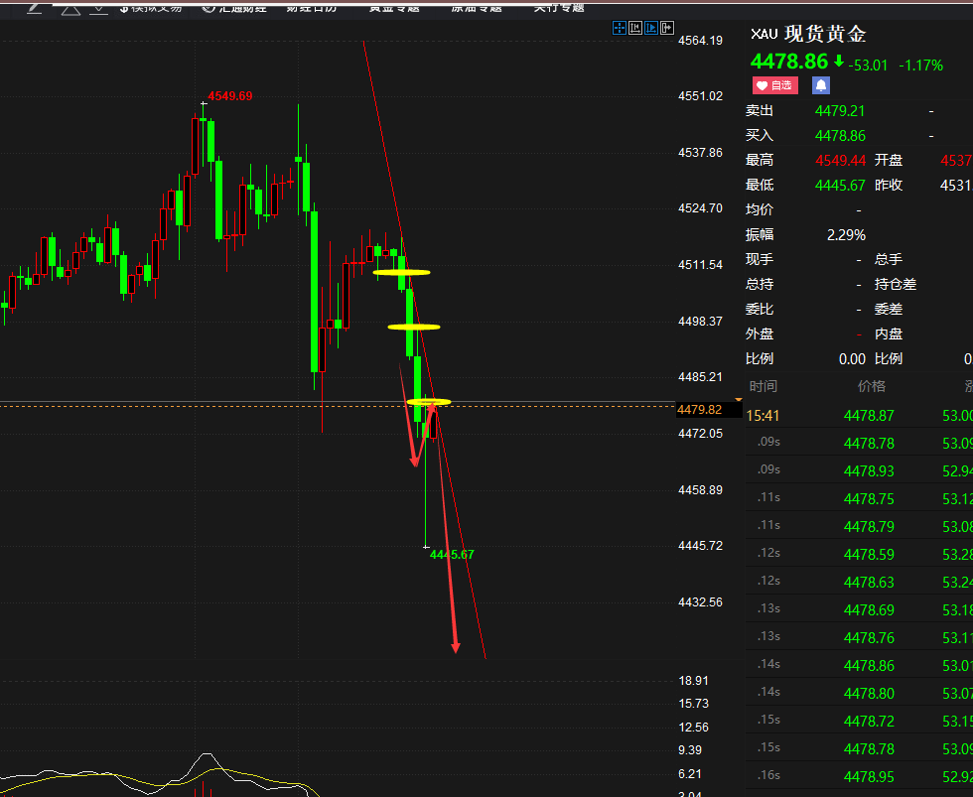Click the 4564.19 price axis label

click(700, 41)
